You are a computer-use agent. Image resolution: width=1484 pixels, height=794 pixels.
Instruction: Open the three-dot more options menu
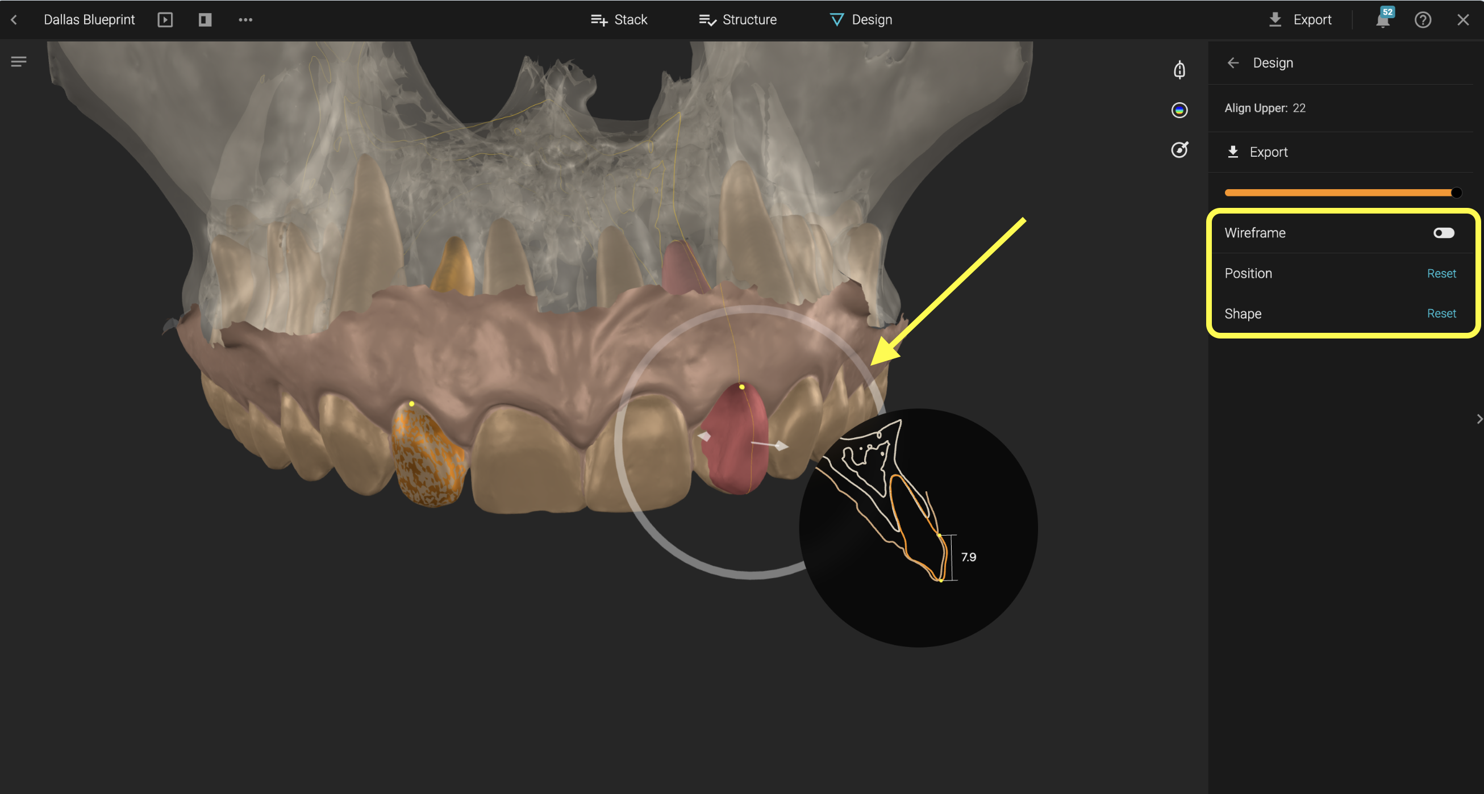pos(245,19)
